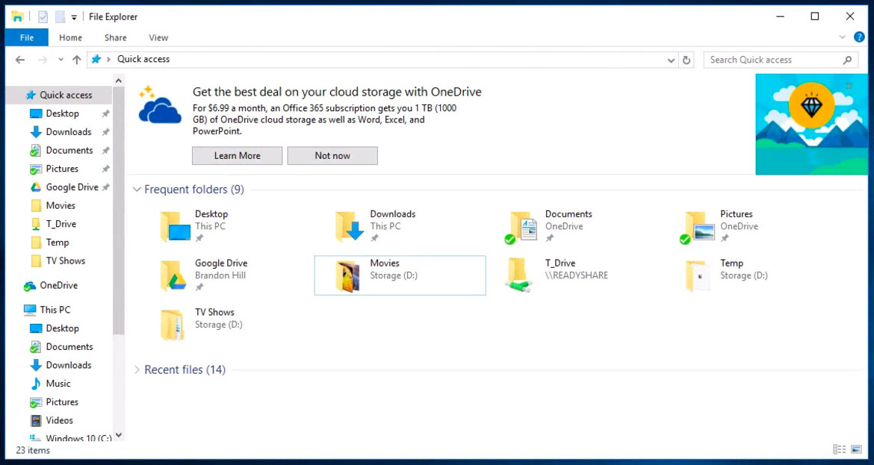Switch to the Home ribbon tab
Screen dimensions: 874x465
70,37
